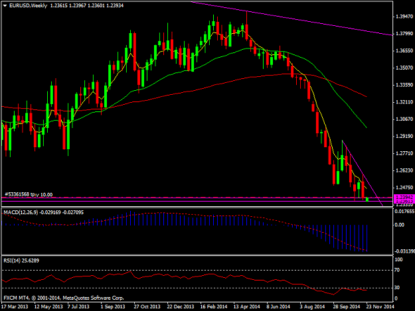Select the RSI(14) 25.6289 indicator label

21,261
